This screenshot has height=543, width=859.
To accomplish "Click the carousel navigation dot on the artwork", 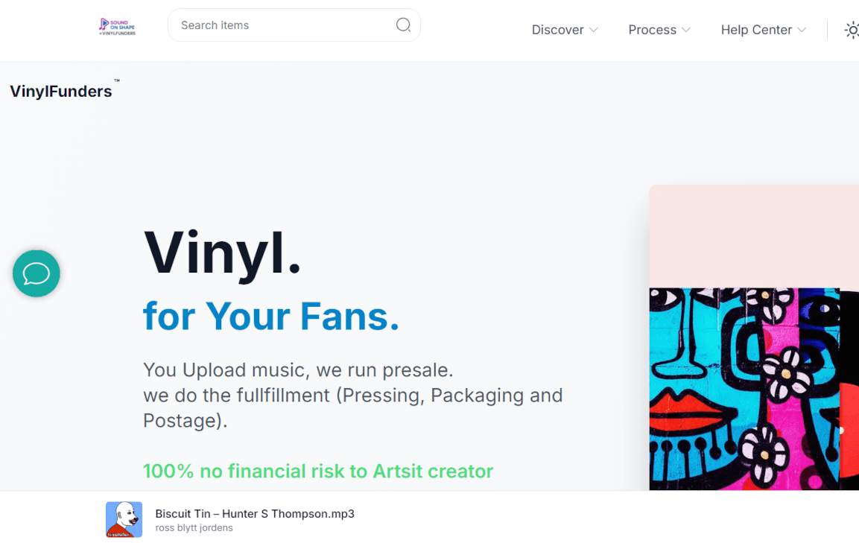I will tap(841, 431).
